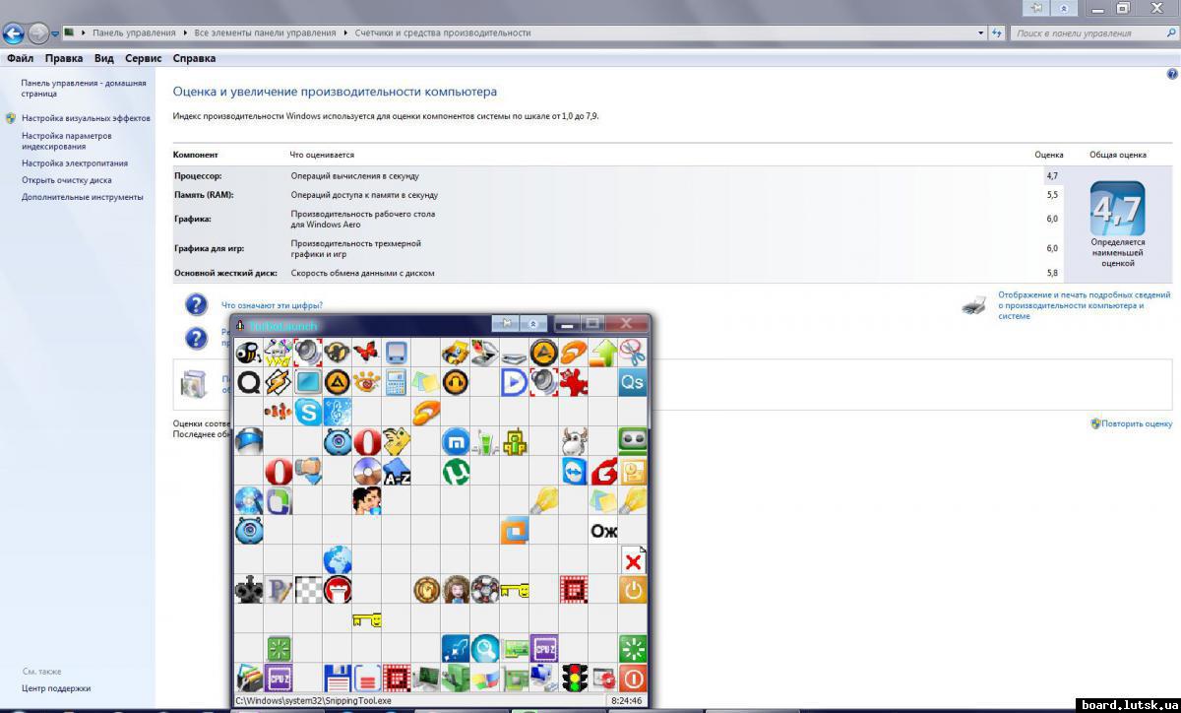
Task: Toggle the pin button in TurboLaunch title bar
Action: coord(505,324)
